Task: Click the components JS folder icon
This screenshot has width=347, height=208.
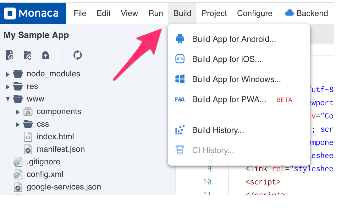Action: (28, 112)
